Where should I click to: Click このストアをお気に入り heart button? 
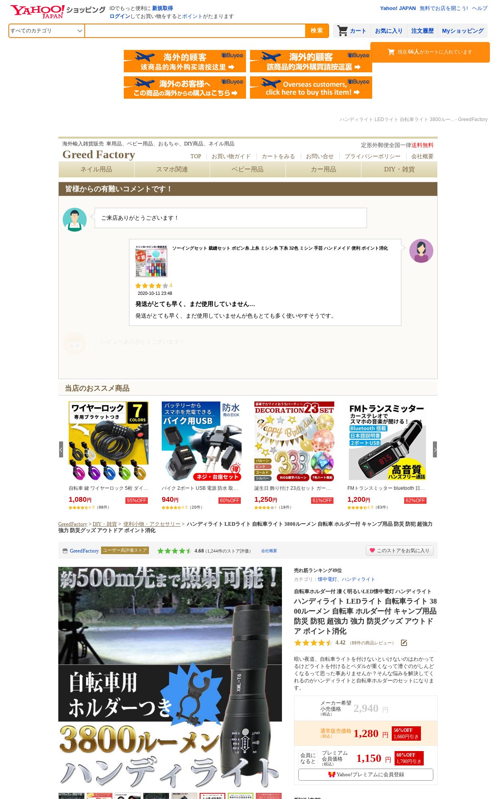coord(399,551)
